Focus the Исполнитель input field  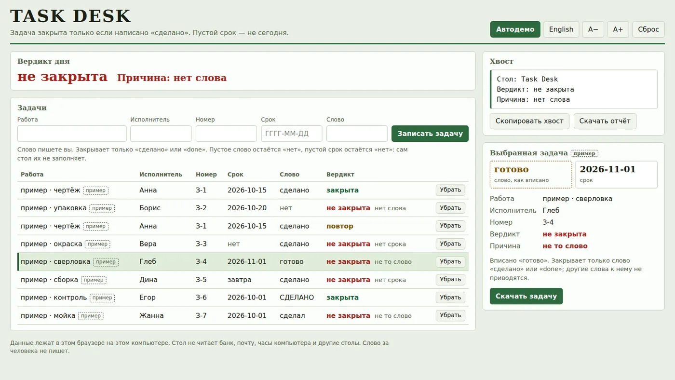[x=161, y=134]
